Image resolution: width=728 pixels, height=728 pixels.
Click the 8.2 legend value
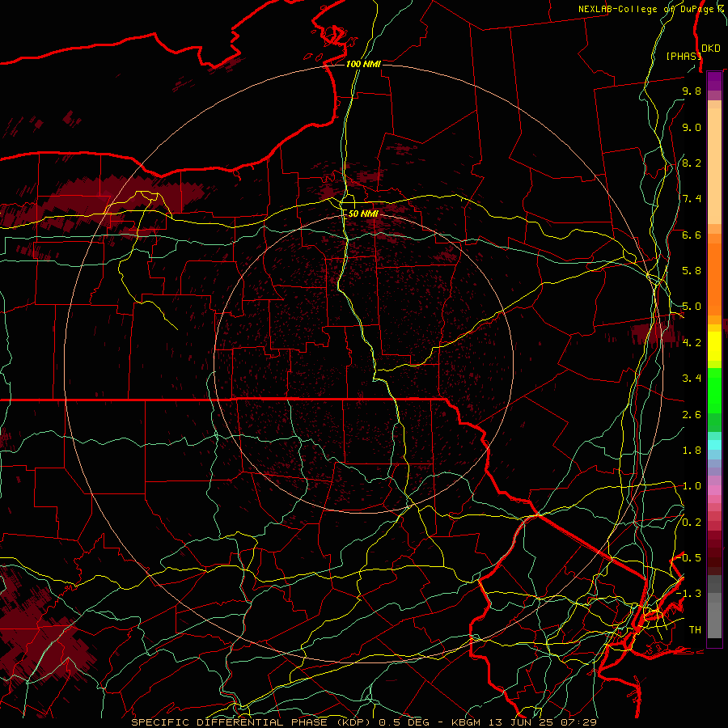[692, 163]
